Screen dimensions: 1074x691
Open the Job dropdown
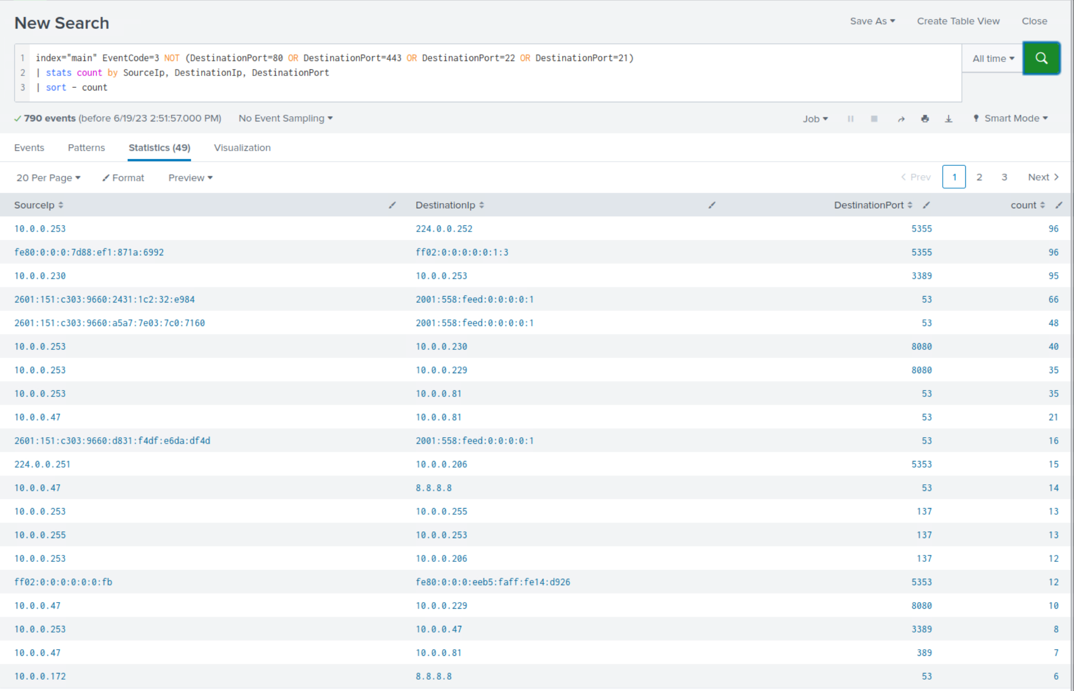[x=815, y=118]
